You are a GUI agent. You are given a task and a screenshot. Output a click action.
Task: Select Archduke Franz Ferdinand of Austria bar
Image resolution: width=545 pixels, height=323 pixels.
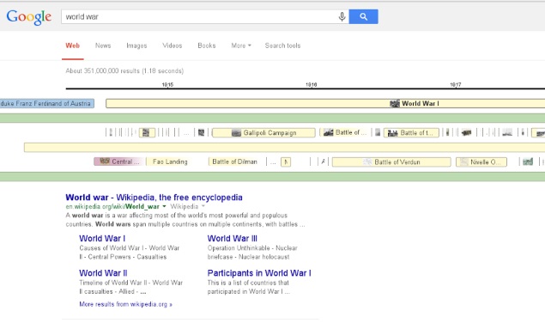[x=47, y=103]
